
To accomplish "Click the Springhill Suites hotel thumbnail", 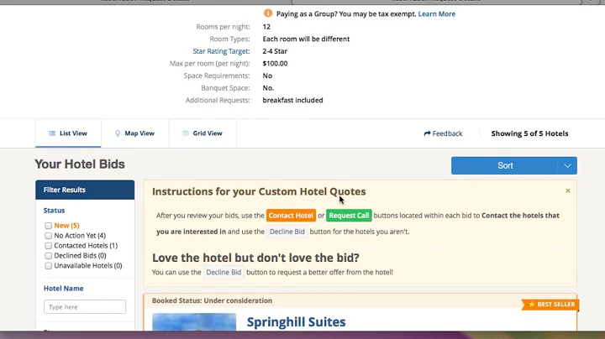I will point(194,323).
